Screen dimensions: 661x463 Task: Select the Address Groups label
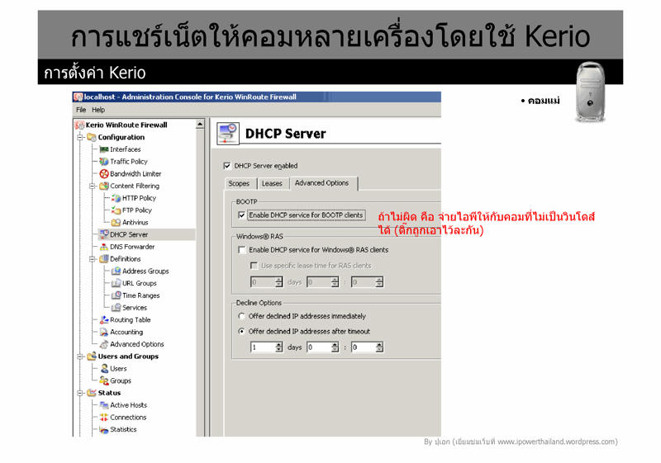pos(146,272)
